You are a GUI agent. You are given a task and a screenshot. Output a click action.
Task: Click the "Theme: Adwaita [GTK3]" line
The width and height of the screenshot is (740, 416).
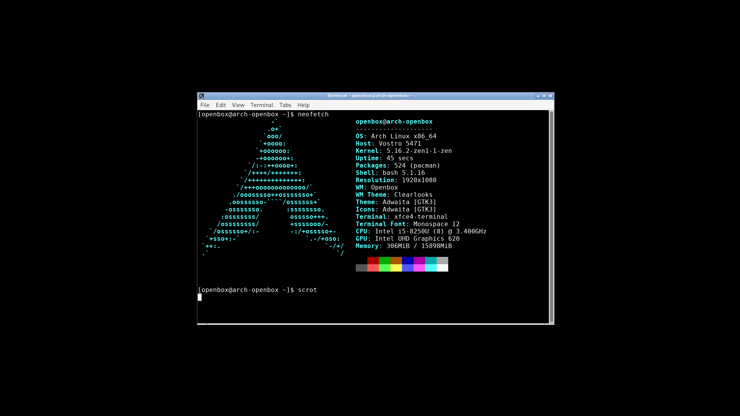[x=396, y=202]
